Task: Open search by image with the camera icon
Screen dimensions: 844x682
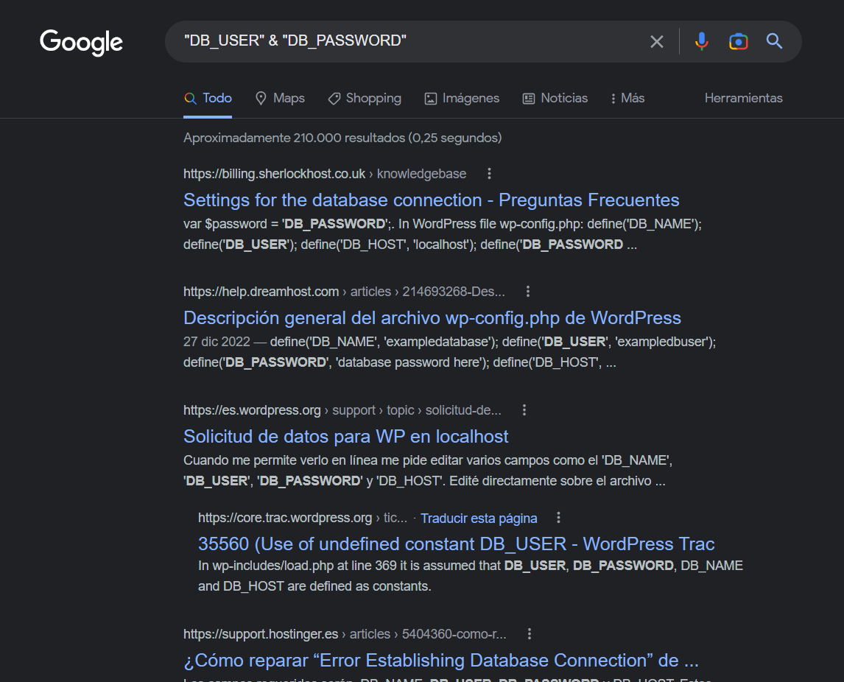Action: [739, 41]
